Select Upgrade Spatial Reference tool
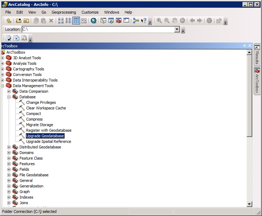The image size is (262, 216). point(48,141)
